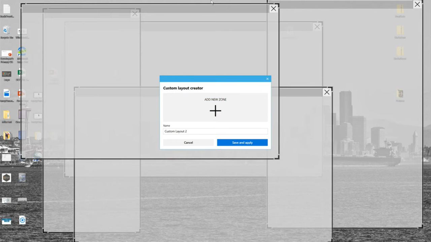Remove the faded middle zone via its X
431x242 pixels.
pyautogui.click(x=317, y=27)
